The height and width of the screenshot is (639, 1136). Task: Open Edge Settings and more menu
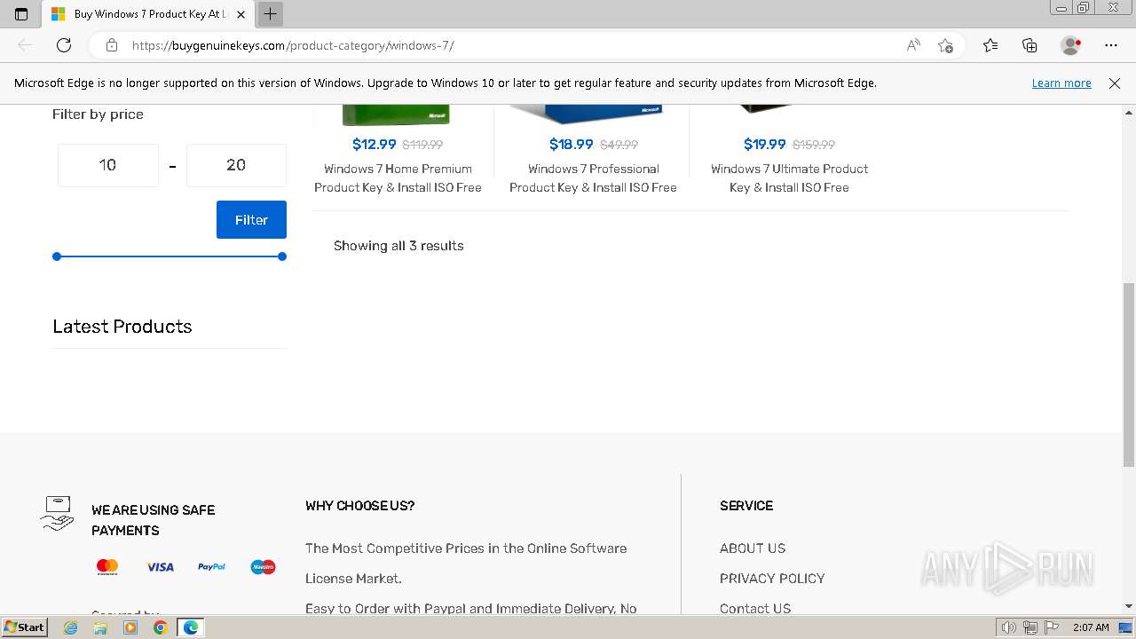1111,45
